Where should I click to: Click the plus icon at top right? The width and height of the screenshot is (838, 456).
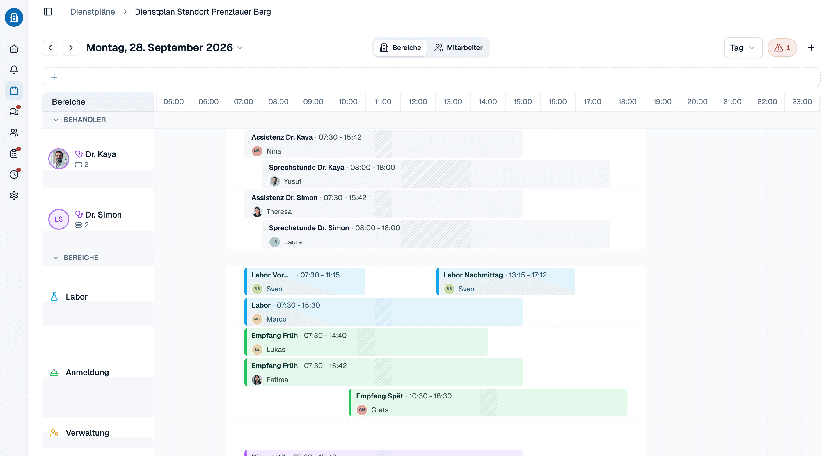point(811,48)
